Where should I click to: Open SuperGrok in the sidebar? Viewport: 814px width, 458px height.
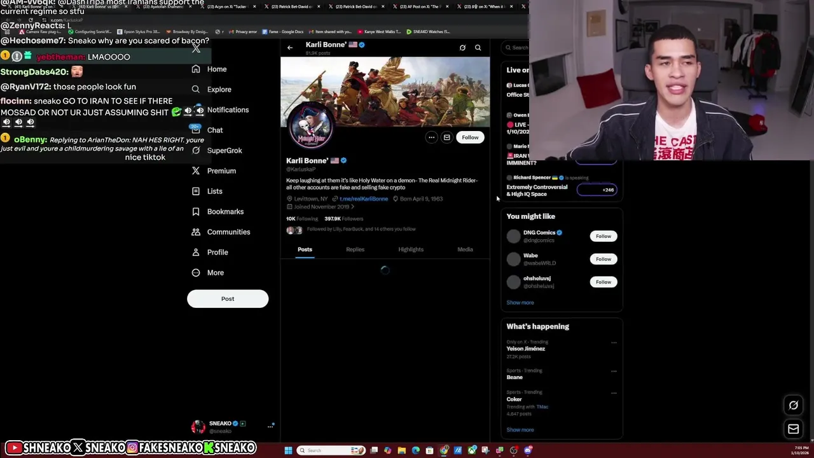[x=217, y=150]
